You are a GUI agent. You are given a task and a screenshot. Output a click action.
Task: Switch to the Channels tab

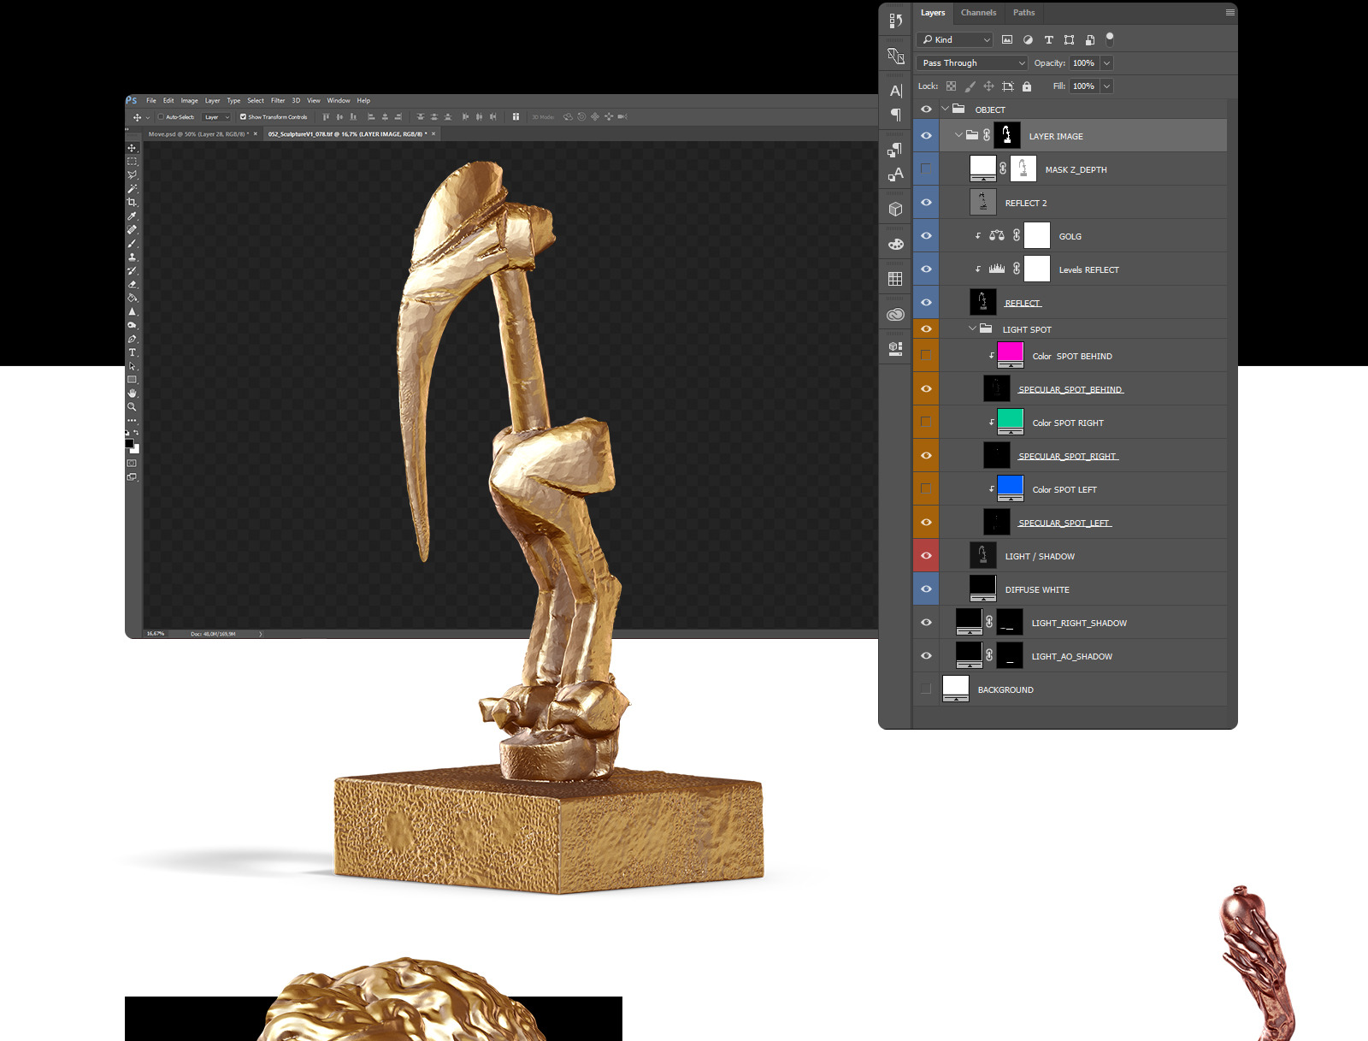click(978, 13)
